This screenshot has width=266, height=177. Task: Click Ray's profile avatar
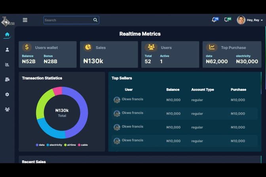tap(241, 20)
